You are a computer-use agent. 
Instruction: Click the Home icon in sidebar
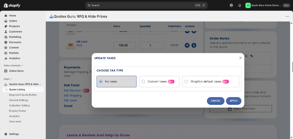pos(6,16)
